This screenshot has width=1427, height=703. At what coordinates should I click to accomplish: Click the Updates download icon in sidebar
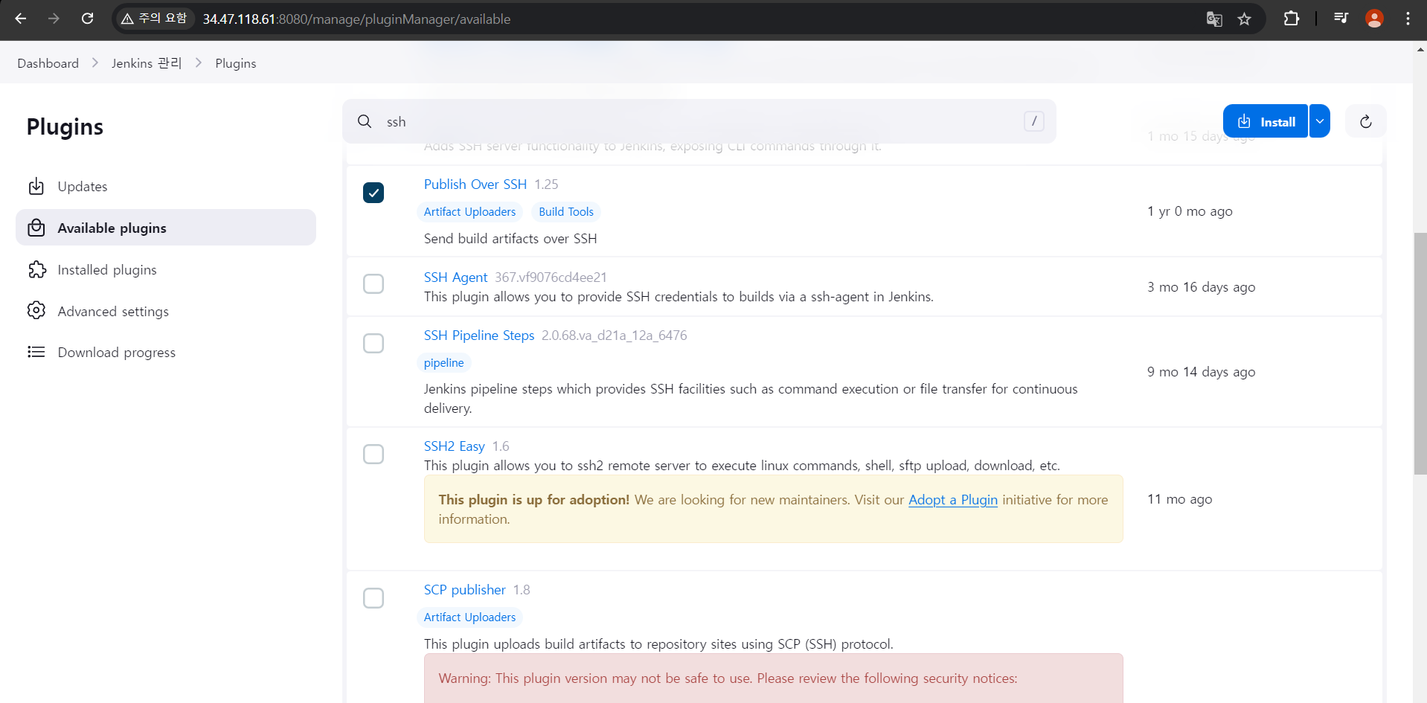[36, 186]
